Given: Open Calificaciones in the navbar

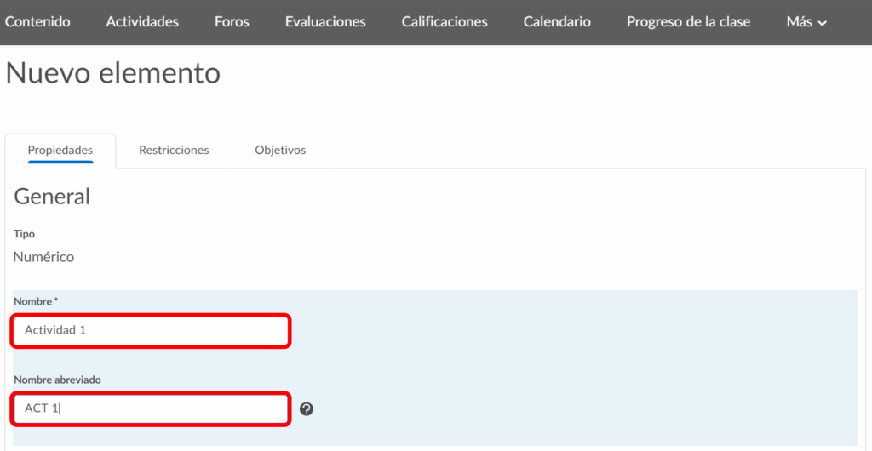Looking at the screenshot, I should (445, 22).
